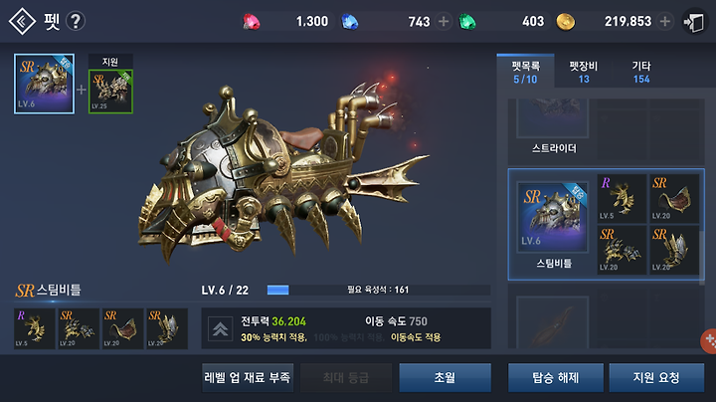
Task: Click the double-chevron stat upgrade icon
Action: click(220, 329)
